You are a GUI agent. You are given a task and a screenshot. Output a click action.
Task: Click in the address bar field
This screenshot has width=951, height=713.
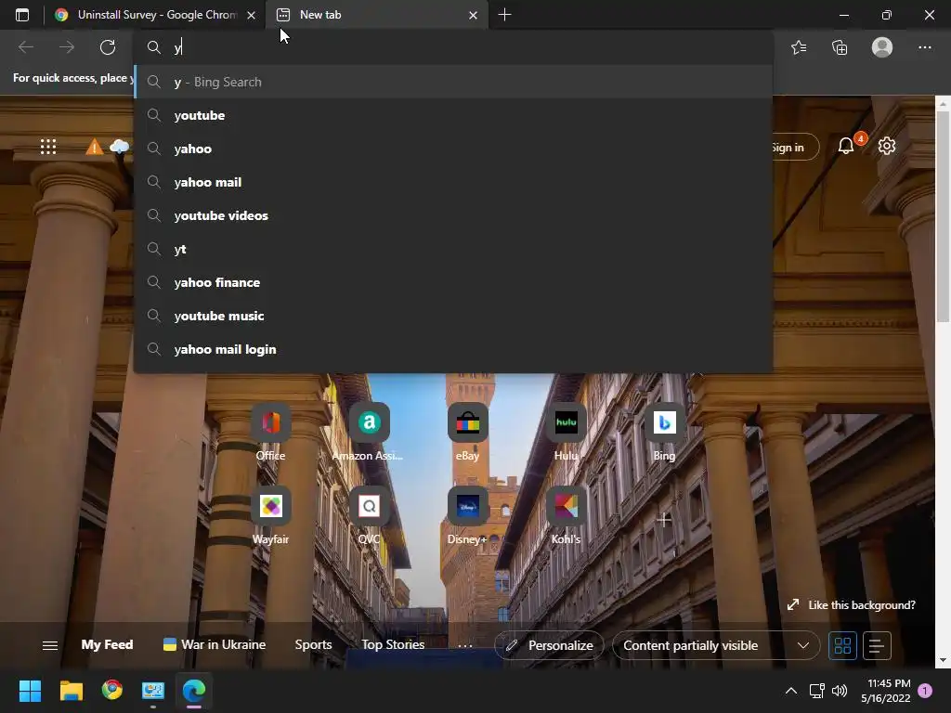(x=453, y=47)
